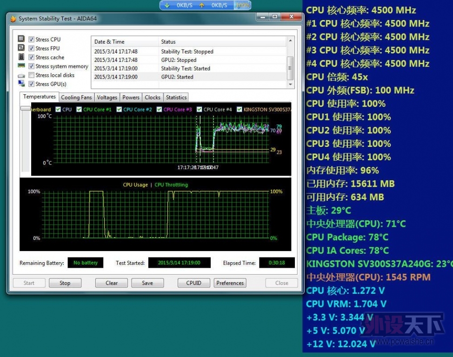Click the CPU Usage graph label
Viewport: 453px width, 357px height.
point(135,185)
